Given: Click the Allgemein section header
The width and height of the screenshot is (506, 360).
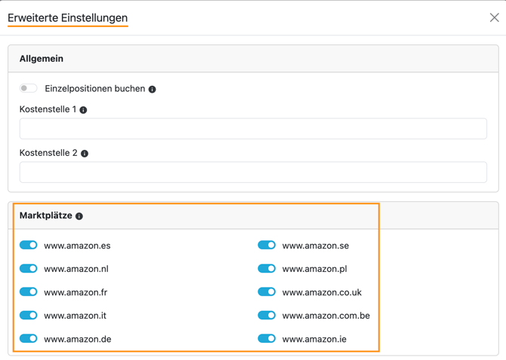Looking at the screenshot, I should click(42, 59).
